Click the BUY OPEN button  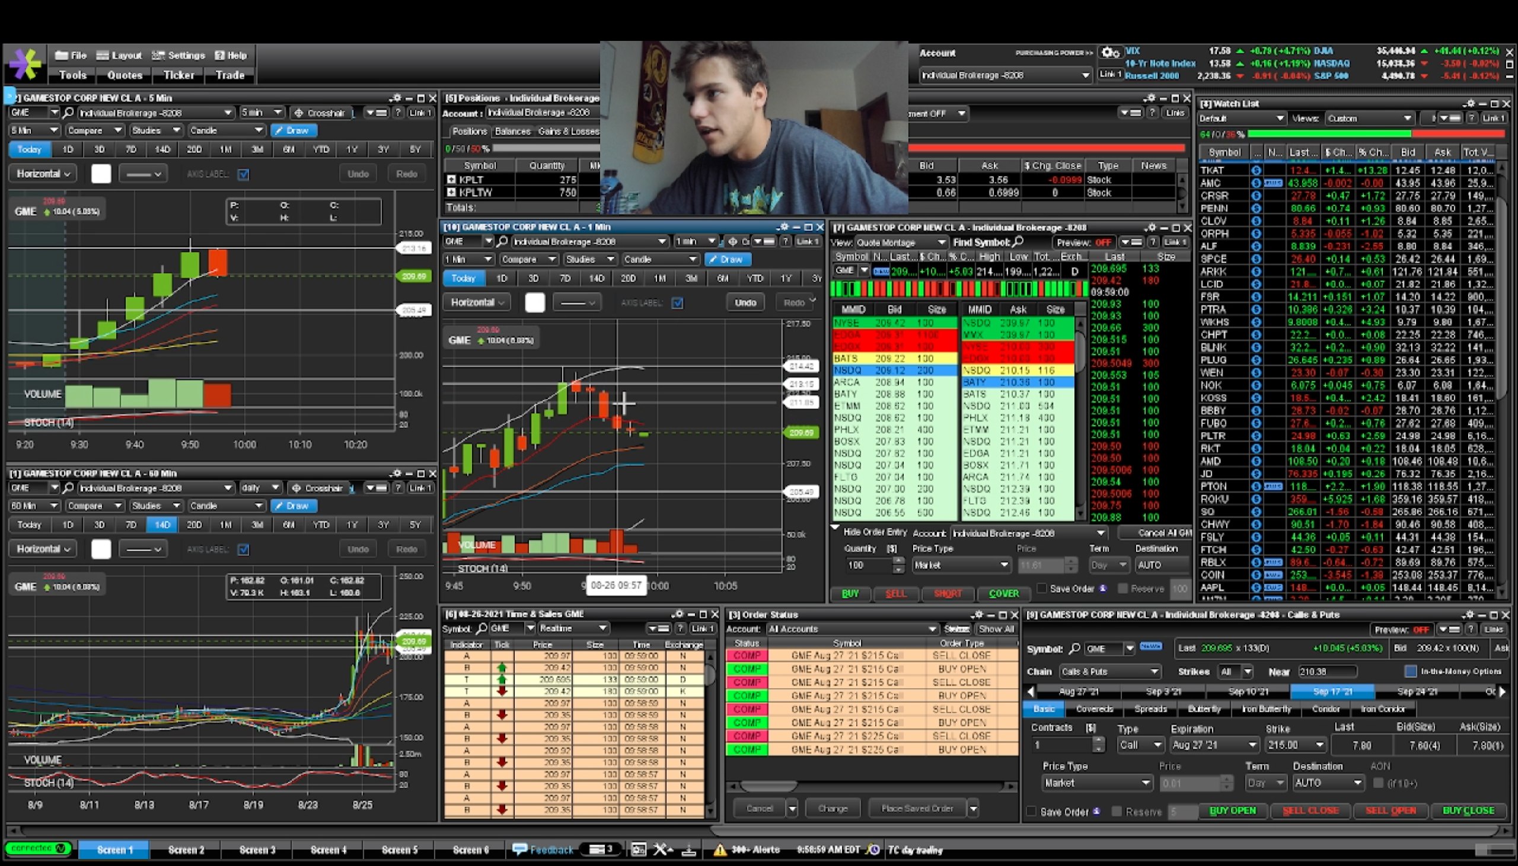[x=1232, y=811]
